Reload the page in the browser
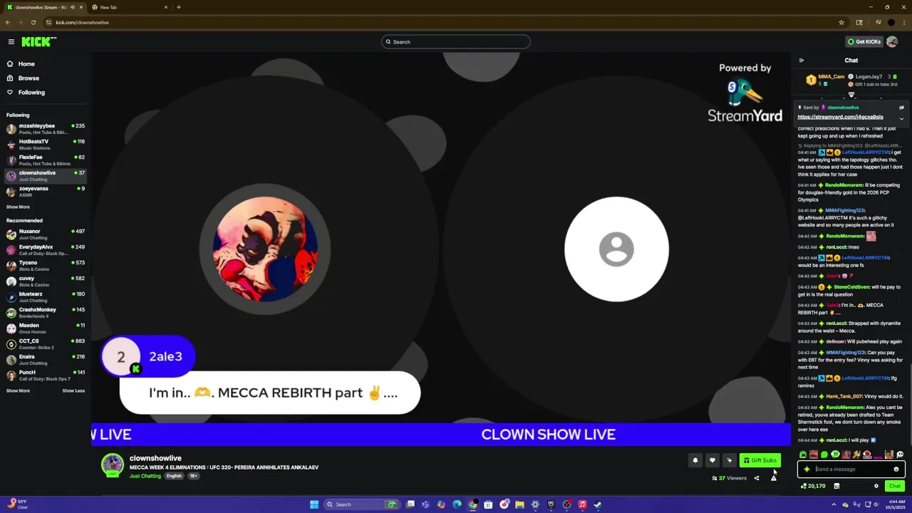912x513 pixels. (33, 22)
